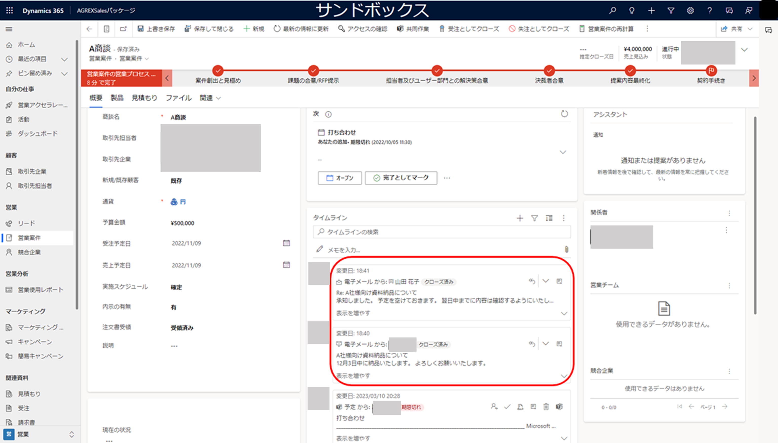Open the settings gear icon
The image size is (778, 443).
(690, 11)
